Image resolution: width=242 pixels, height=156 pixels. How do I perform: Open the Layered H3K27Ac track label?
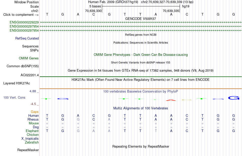click(x=17, y=83)
